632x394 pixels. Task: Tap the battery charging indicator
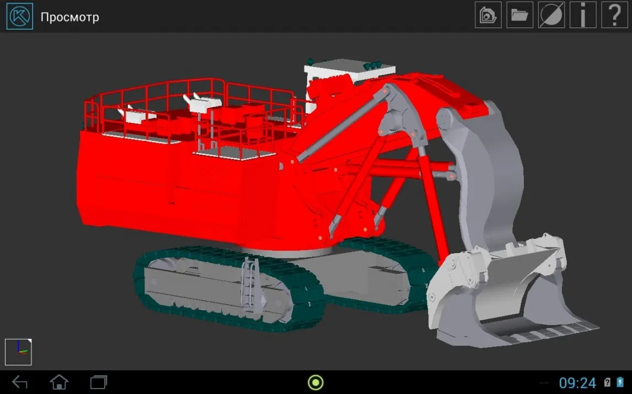coord(620,382)
